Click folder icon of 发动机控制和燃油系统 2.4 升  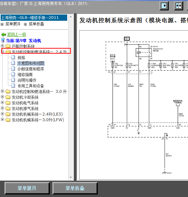point(8,51)
